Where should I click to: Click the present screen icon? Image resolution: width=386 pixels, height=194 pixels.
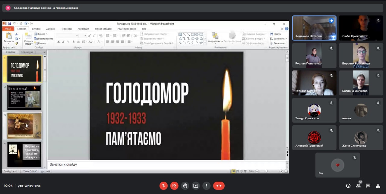click(x=196, y=186)
